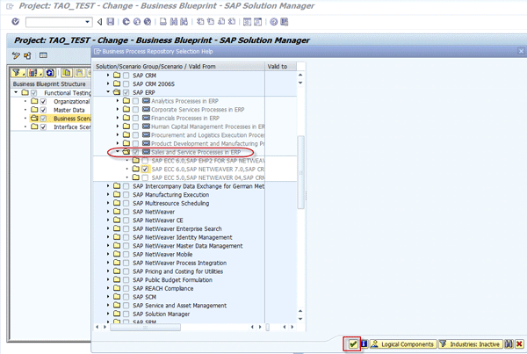The height and width of the screenshot is (354, 527).
Task: Click the find binoculars icon in dialog footer
Action: [509, 344]
